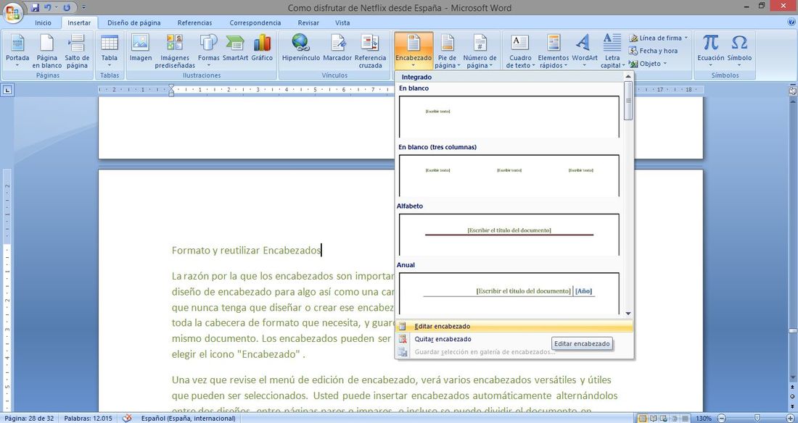
Task: Open the Tabla insert tool
Action: pyautogui.click(x=110, y=51)
